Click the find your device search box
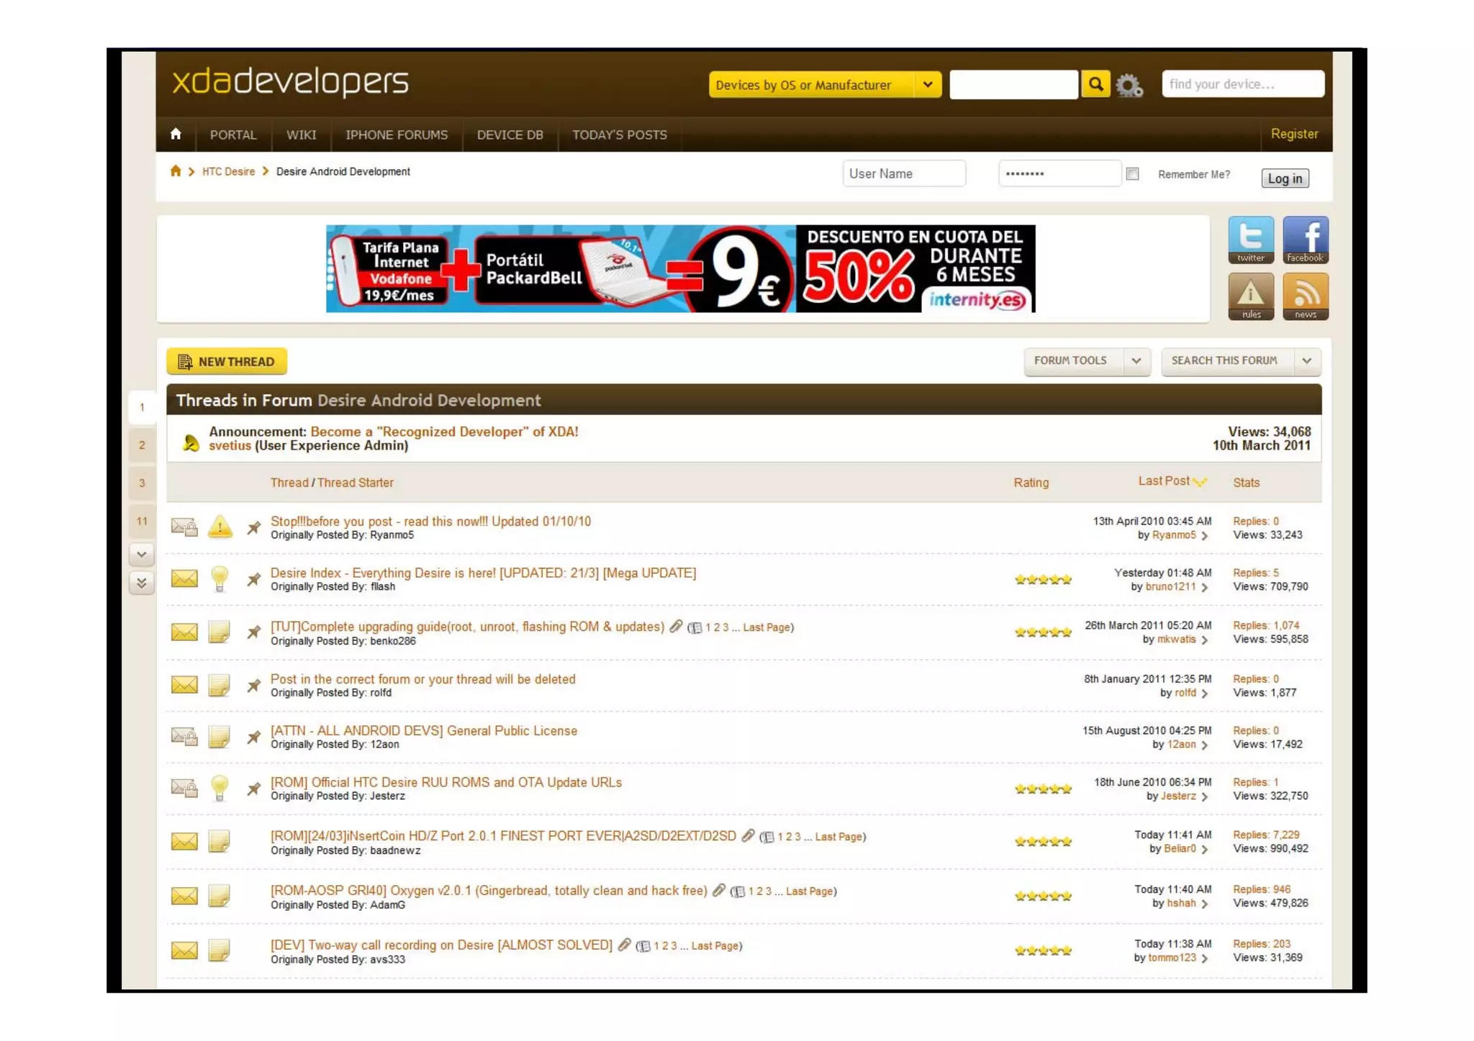The image size is (1474, 1041). point(1243,84)
